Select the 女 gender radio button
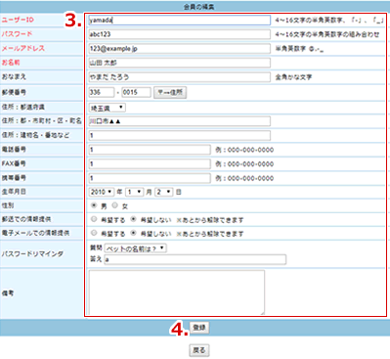The width and height of the screenshot is (390, 359). point(114,205)
